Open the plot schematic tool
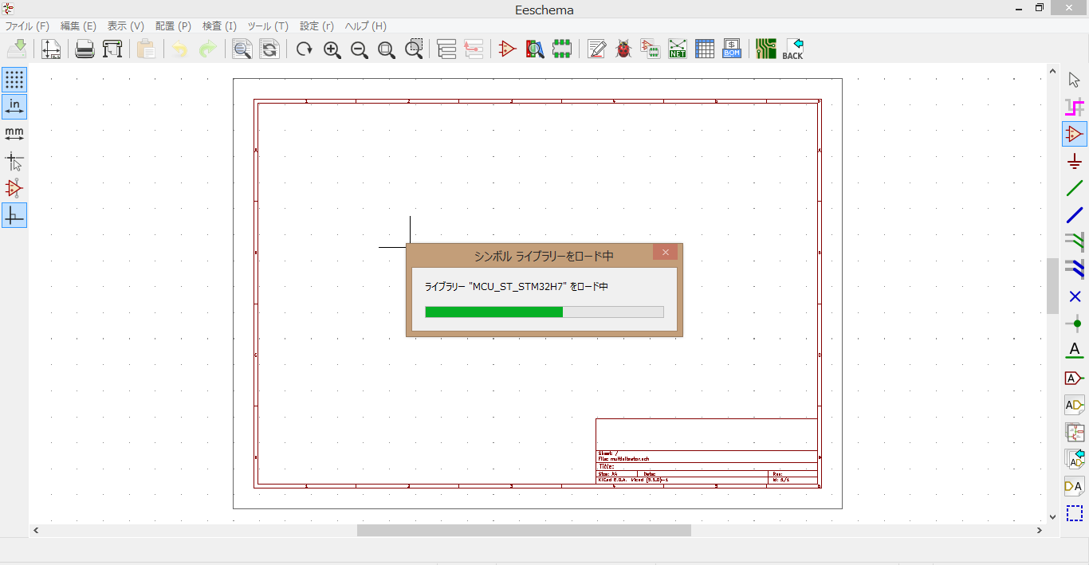The height and width of the screenshot is (565, 1089). tap(112, 49)
